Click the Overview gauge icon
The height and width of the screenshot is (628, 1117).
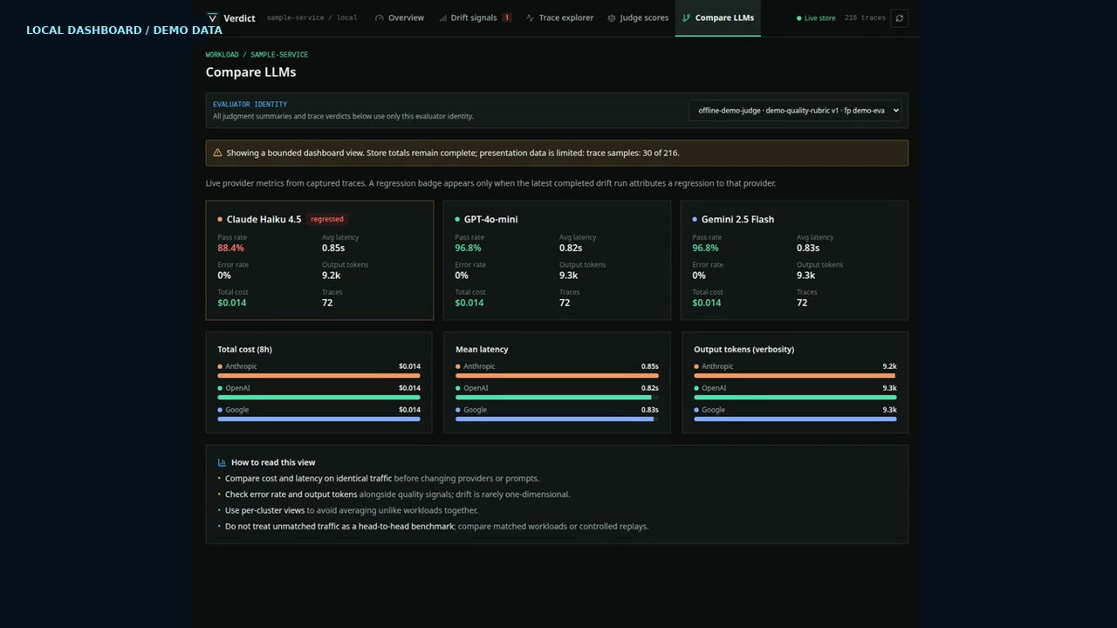[380, 17]
